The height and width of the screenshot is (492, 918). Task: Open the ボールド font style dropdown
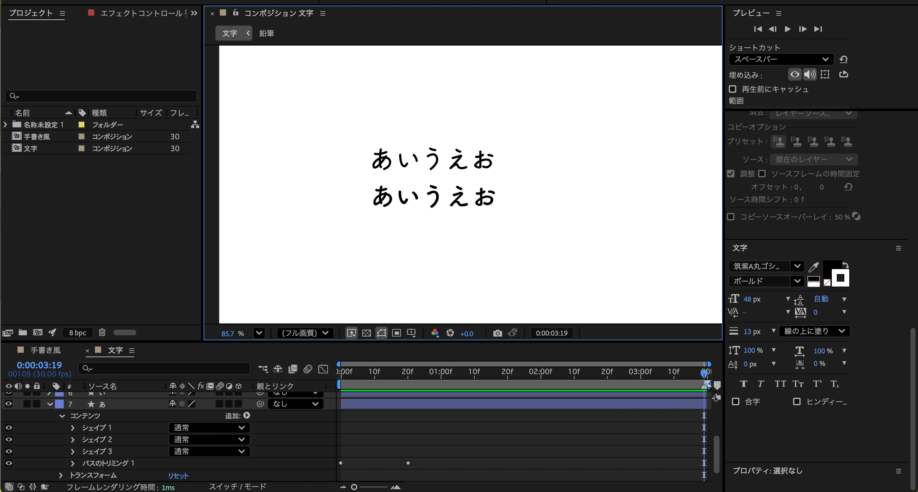pyautogui.click(x=766, y=281)
